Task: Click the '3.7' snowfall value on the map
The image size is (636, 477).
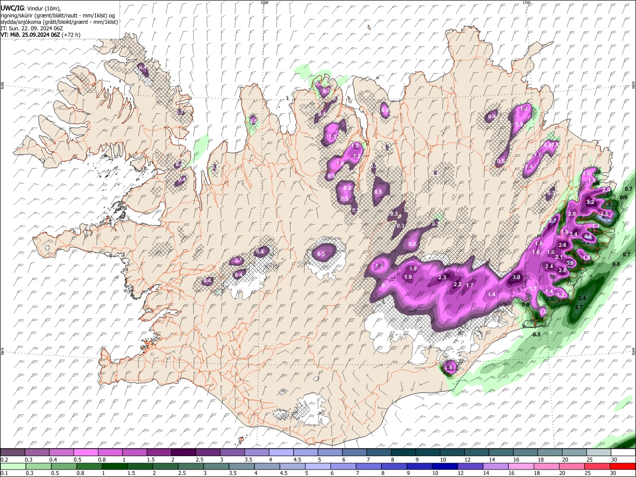Action: 553,221
